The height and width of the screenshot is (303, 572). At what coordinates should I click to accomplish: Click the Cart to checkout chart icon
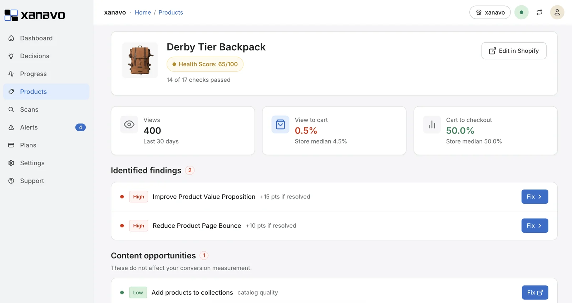pyautogui.click(x=432, y=125)
